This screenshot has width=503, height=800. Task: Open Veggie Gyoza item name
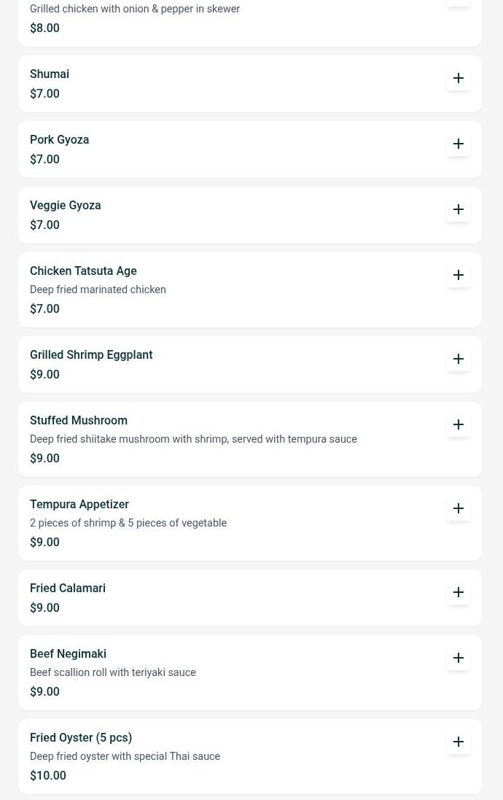65,206
